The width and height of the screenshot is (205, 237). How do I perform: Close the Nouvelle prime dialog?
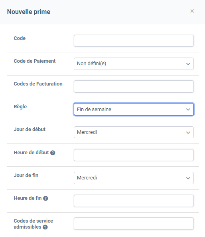click(x=192, y=11)
